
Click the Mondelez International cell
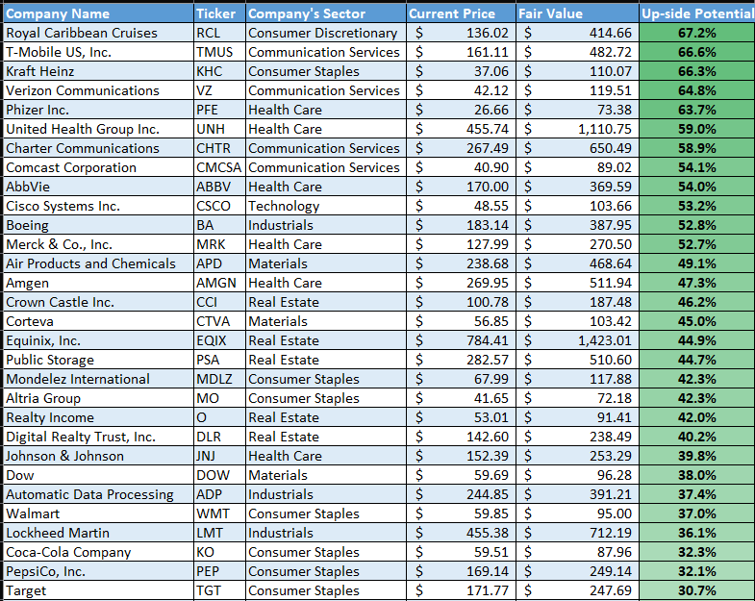[98, 379]
